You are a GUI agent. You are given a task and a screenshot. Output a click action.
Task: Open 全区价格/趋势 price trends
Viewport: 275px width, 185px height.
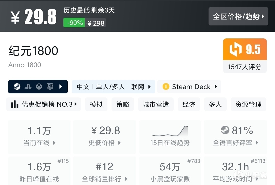click(238, 17)
